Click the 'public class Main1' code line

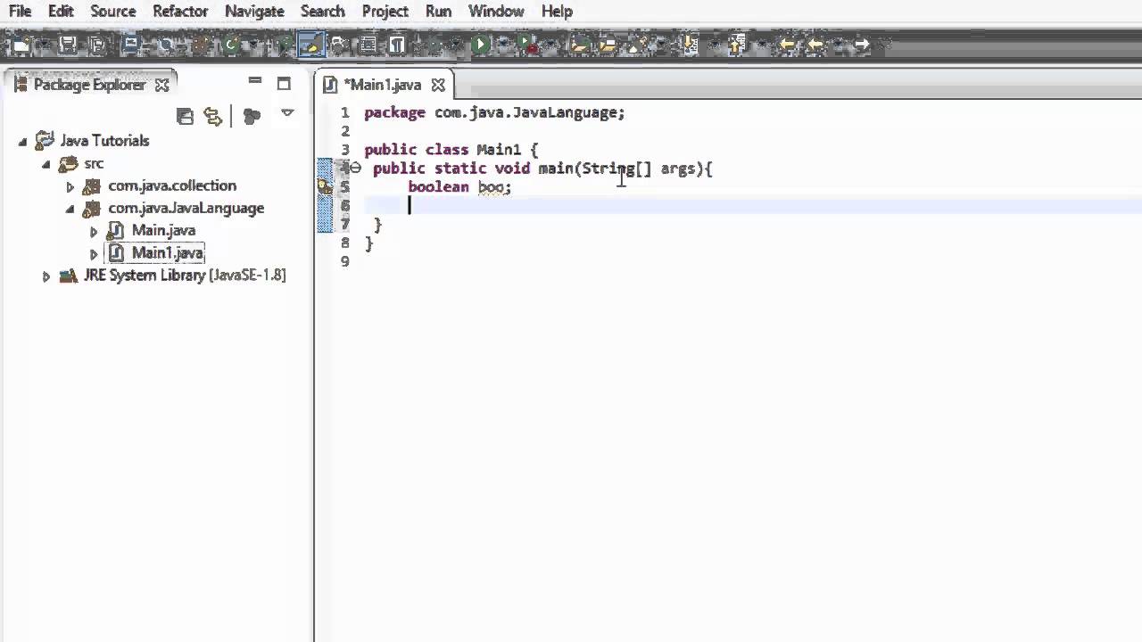[451, 150]
